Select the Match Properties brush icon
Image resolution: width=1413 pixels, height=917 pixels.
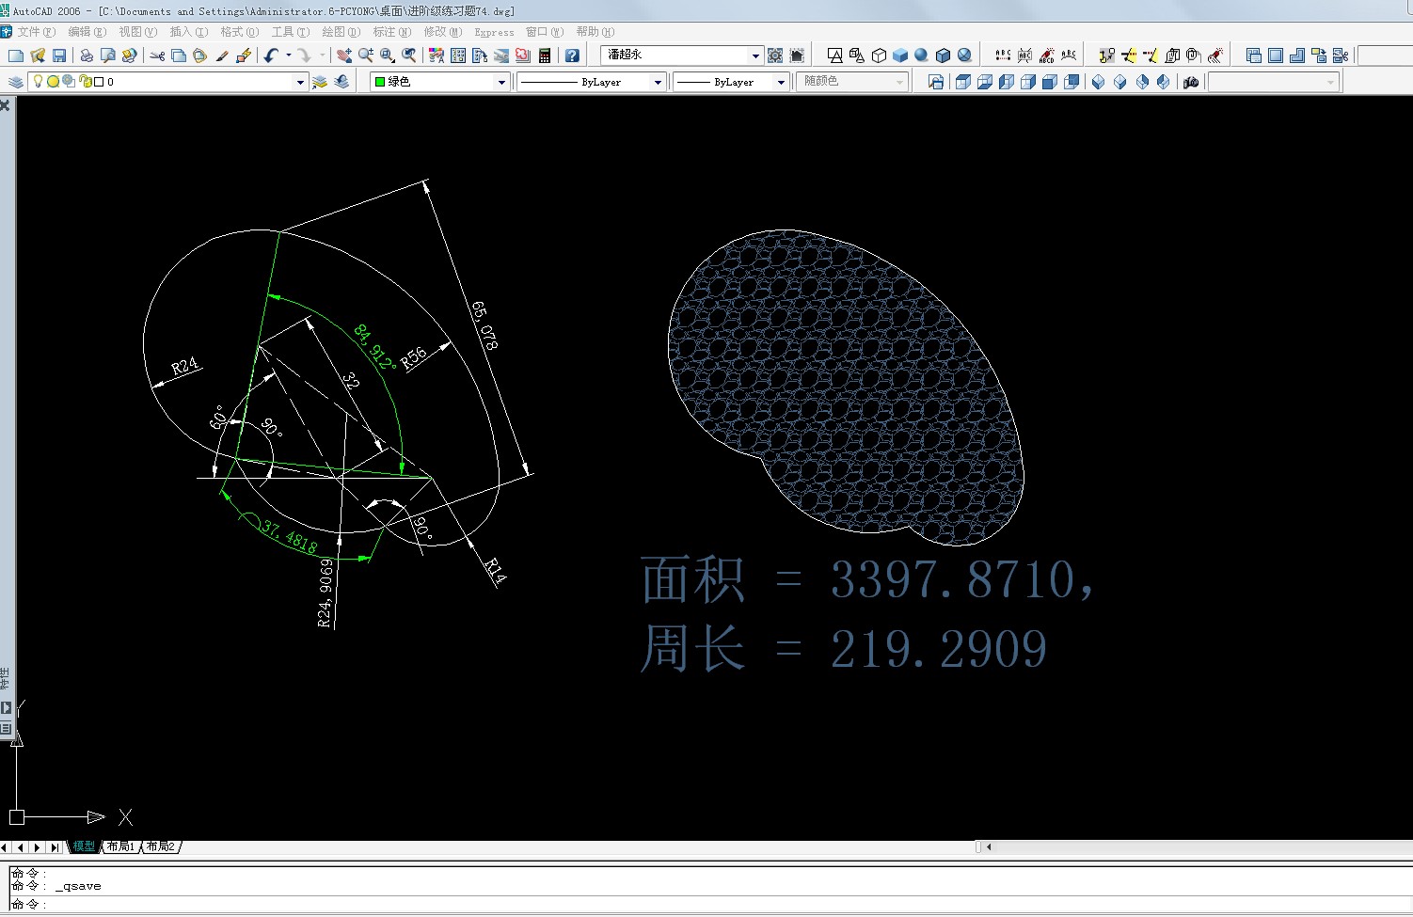point(222,55)
